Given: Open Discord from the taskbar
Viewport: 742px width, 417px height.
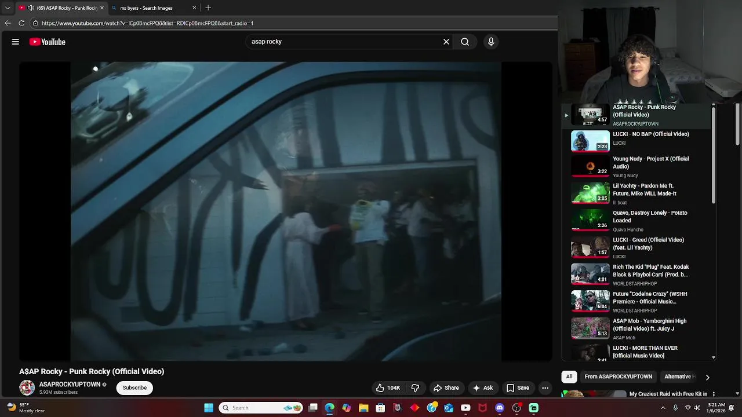Looking at the screenshot, I should [x=500, y=408].
